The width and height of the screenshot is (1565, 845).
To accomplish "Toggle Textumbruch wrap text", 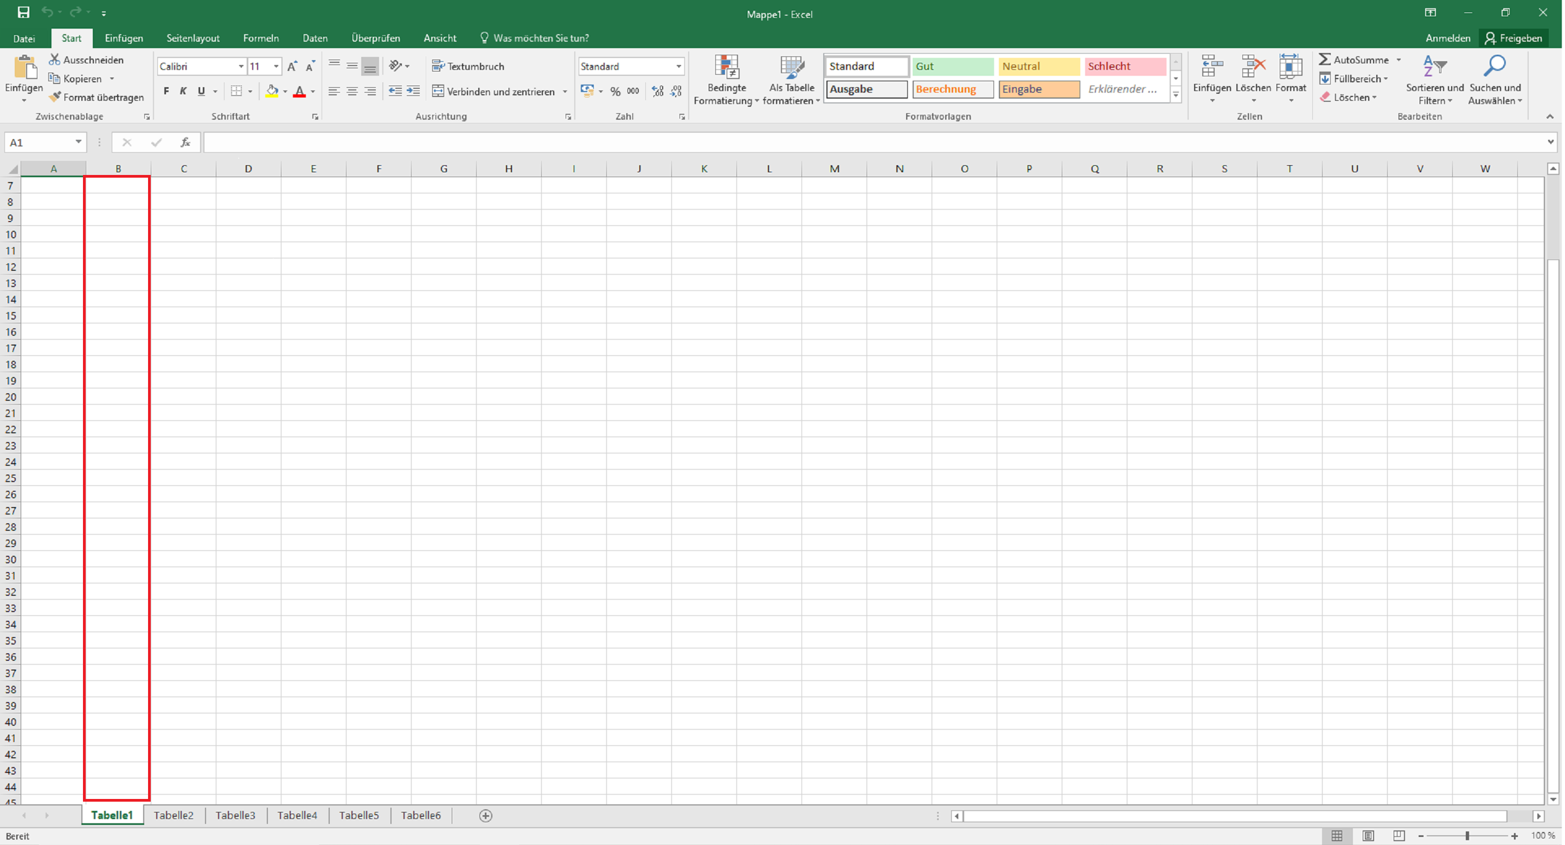I will [469, 66].
